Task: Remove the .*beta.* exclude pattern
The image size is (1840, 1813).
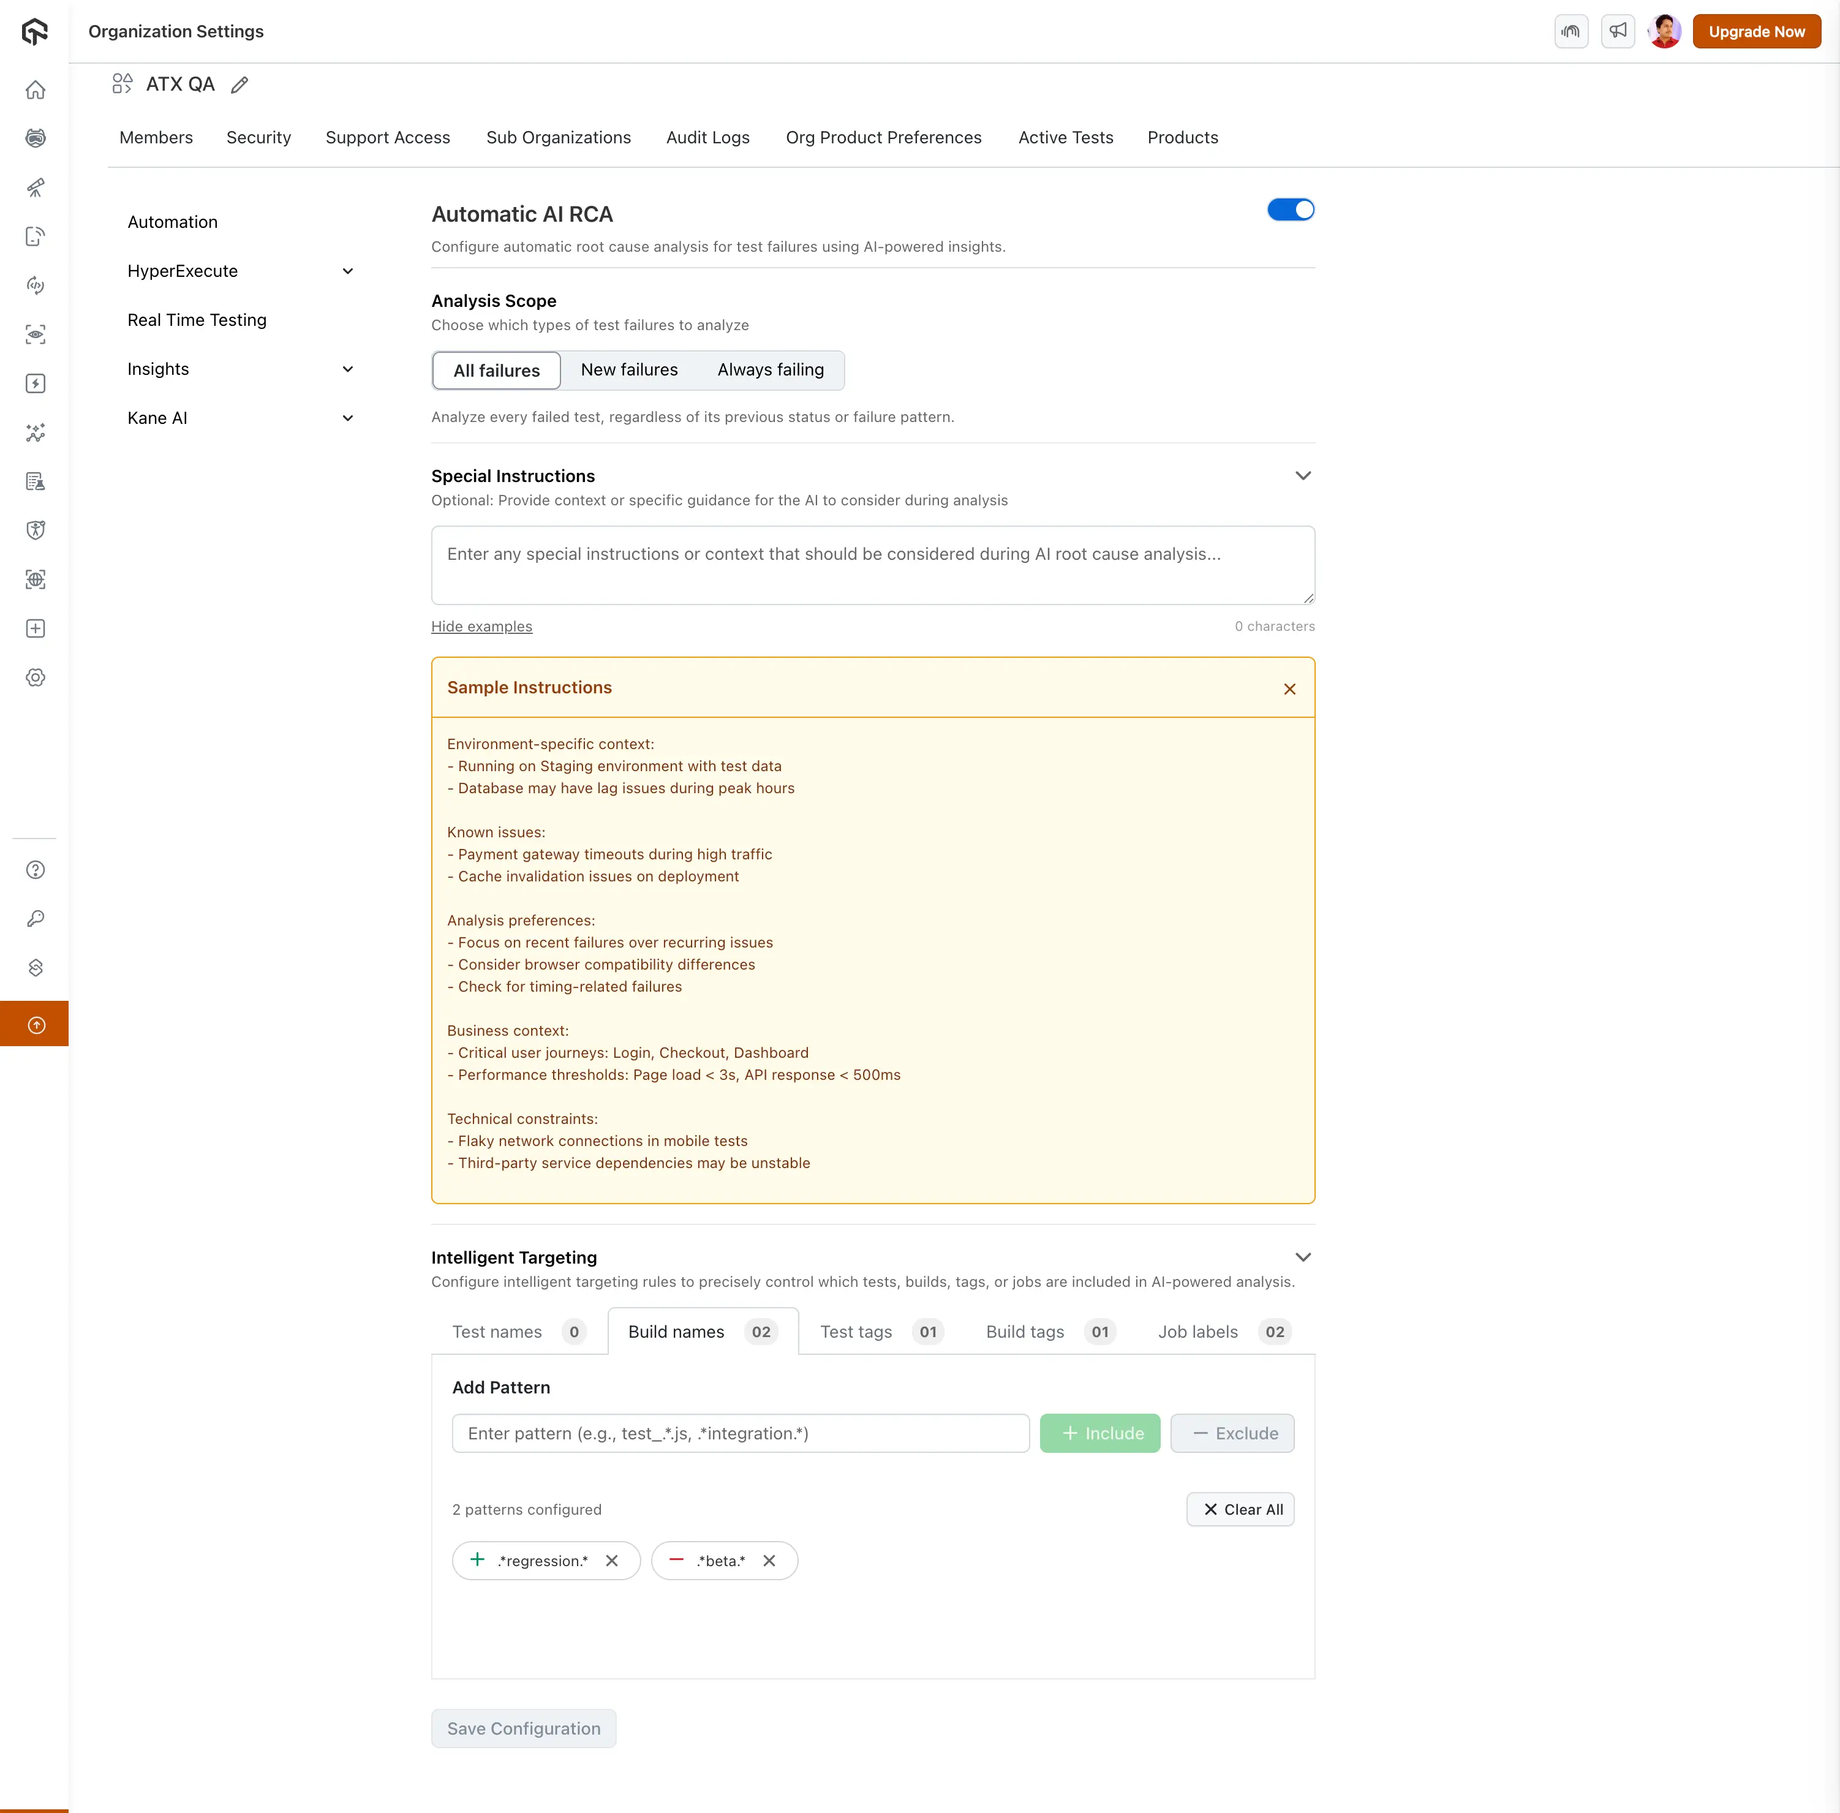Action: 769,1561
